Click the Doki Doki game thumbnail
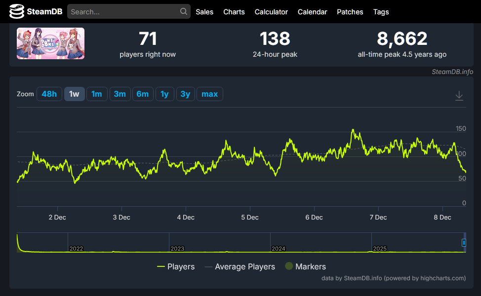Screen dimensions: 481x296 pos(50,43)
